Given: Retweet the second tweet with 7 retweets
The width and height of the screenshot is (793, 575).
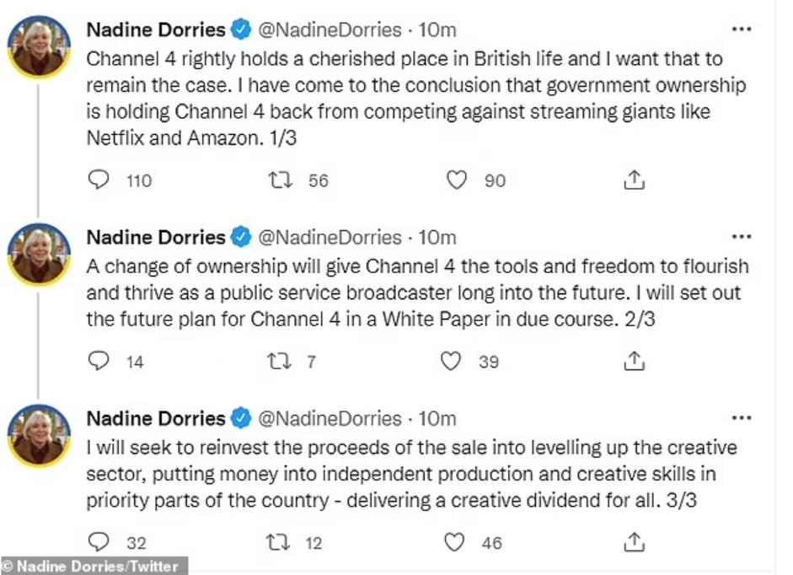Looking at the screenshot, I should [277, 361].
